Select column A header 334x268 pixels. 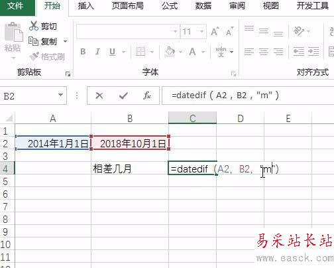point(53,118)
